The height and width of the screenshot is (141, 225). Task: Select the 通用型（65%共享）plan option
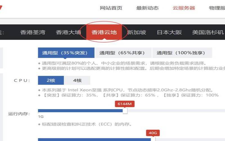(x=122, y=53)
